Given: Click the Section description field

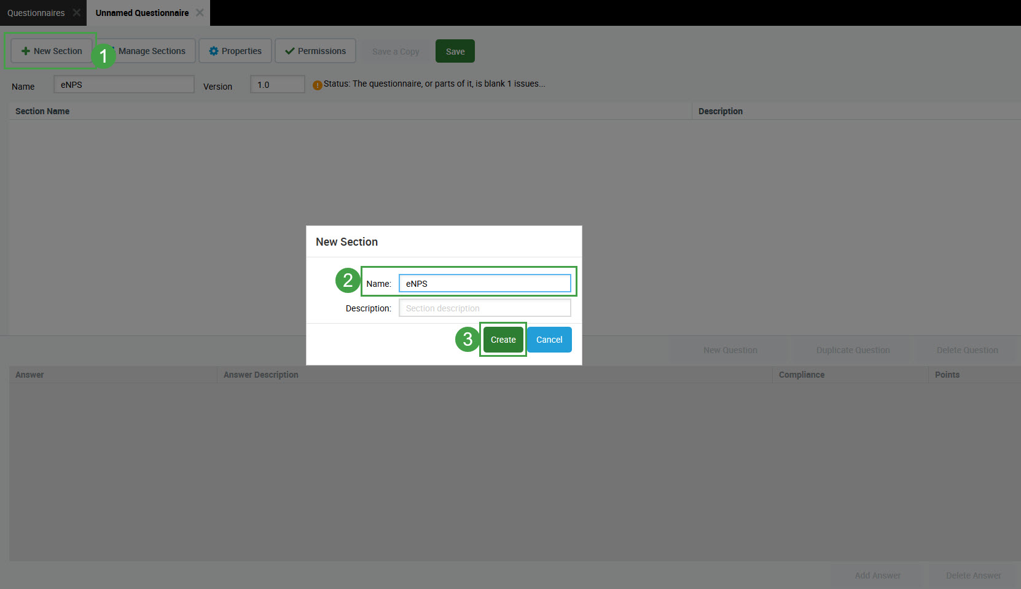Looking at the screenshot, I should tap(485, 308).
